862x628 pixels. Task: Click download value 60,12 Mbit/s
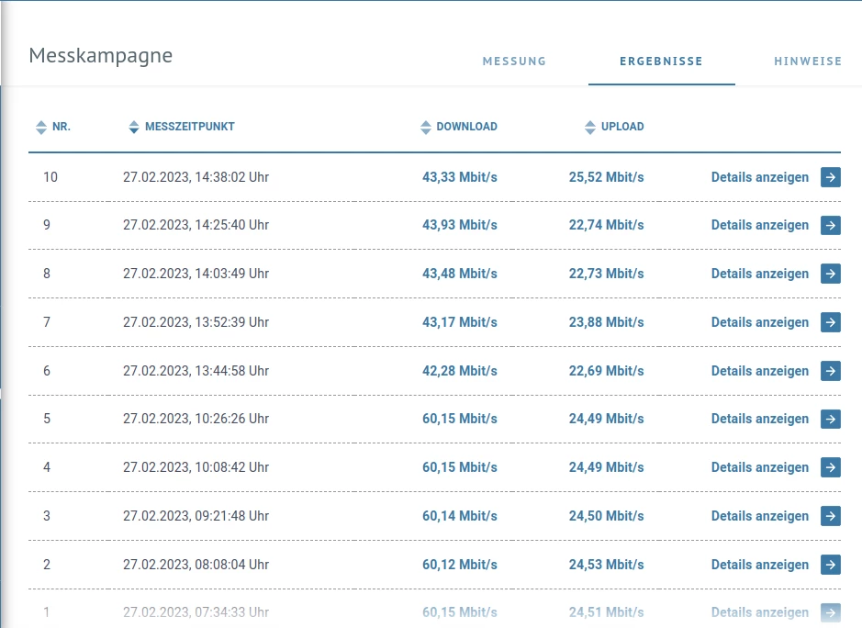[460, 565]
